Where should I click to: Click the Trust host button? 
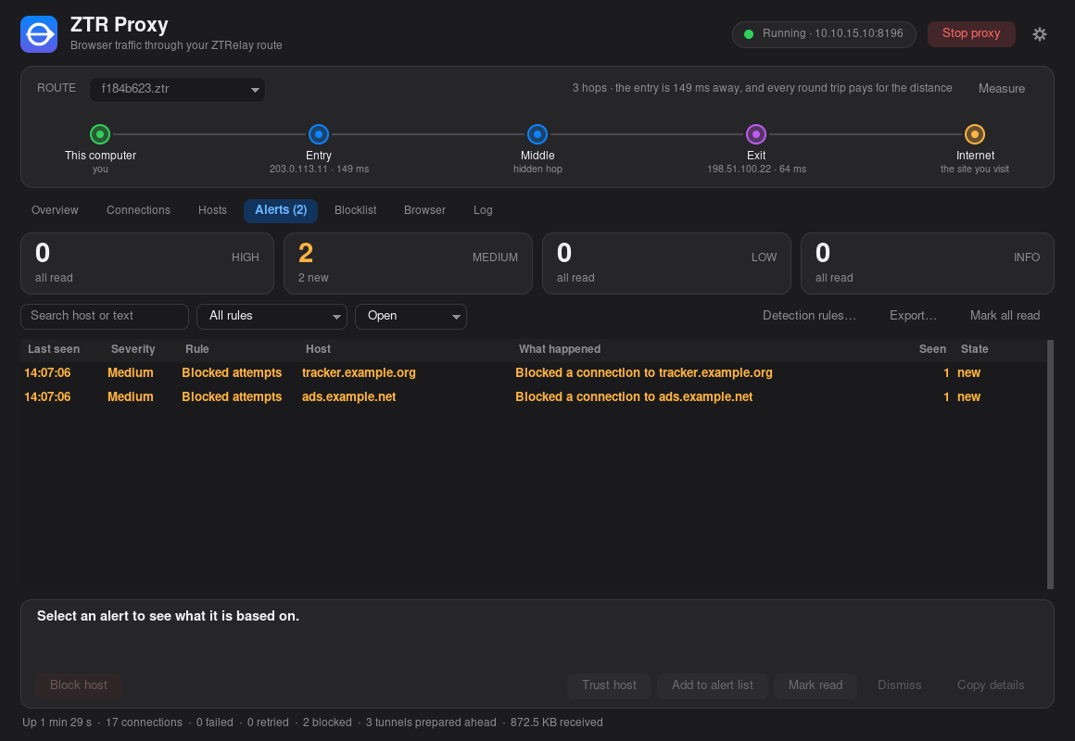tap(609, 685)
